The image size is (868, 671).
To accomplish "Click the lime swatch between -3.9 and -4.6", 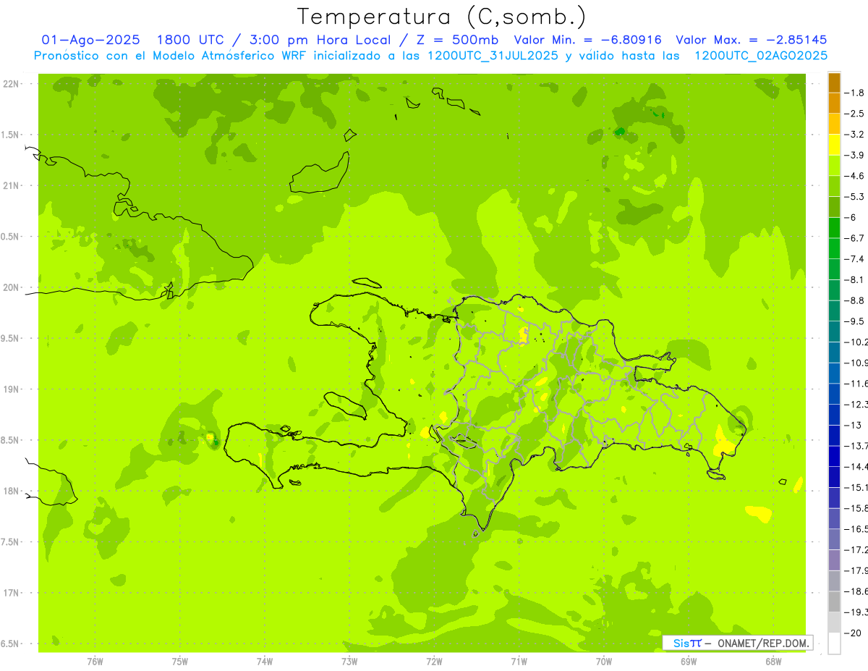I will pos(834,165).
